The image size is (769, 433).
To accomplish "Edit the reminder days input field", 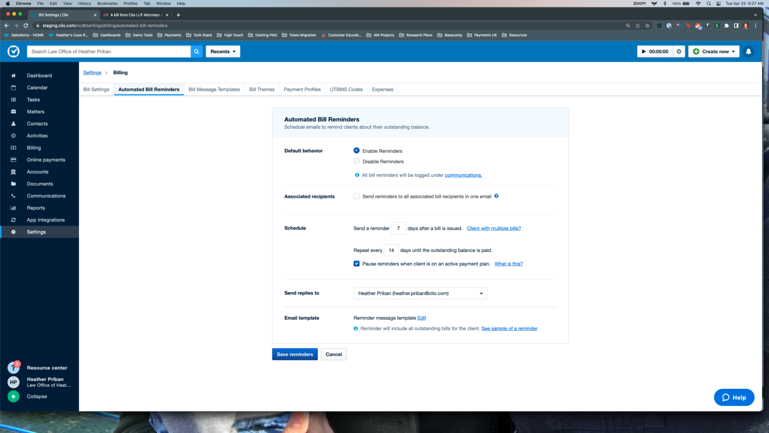I will point(398,228).
